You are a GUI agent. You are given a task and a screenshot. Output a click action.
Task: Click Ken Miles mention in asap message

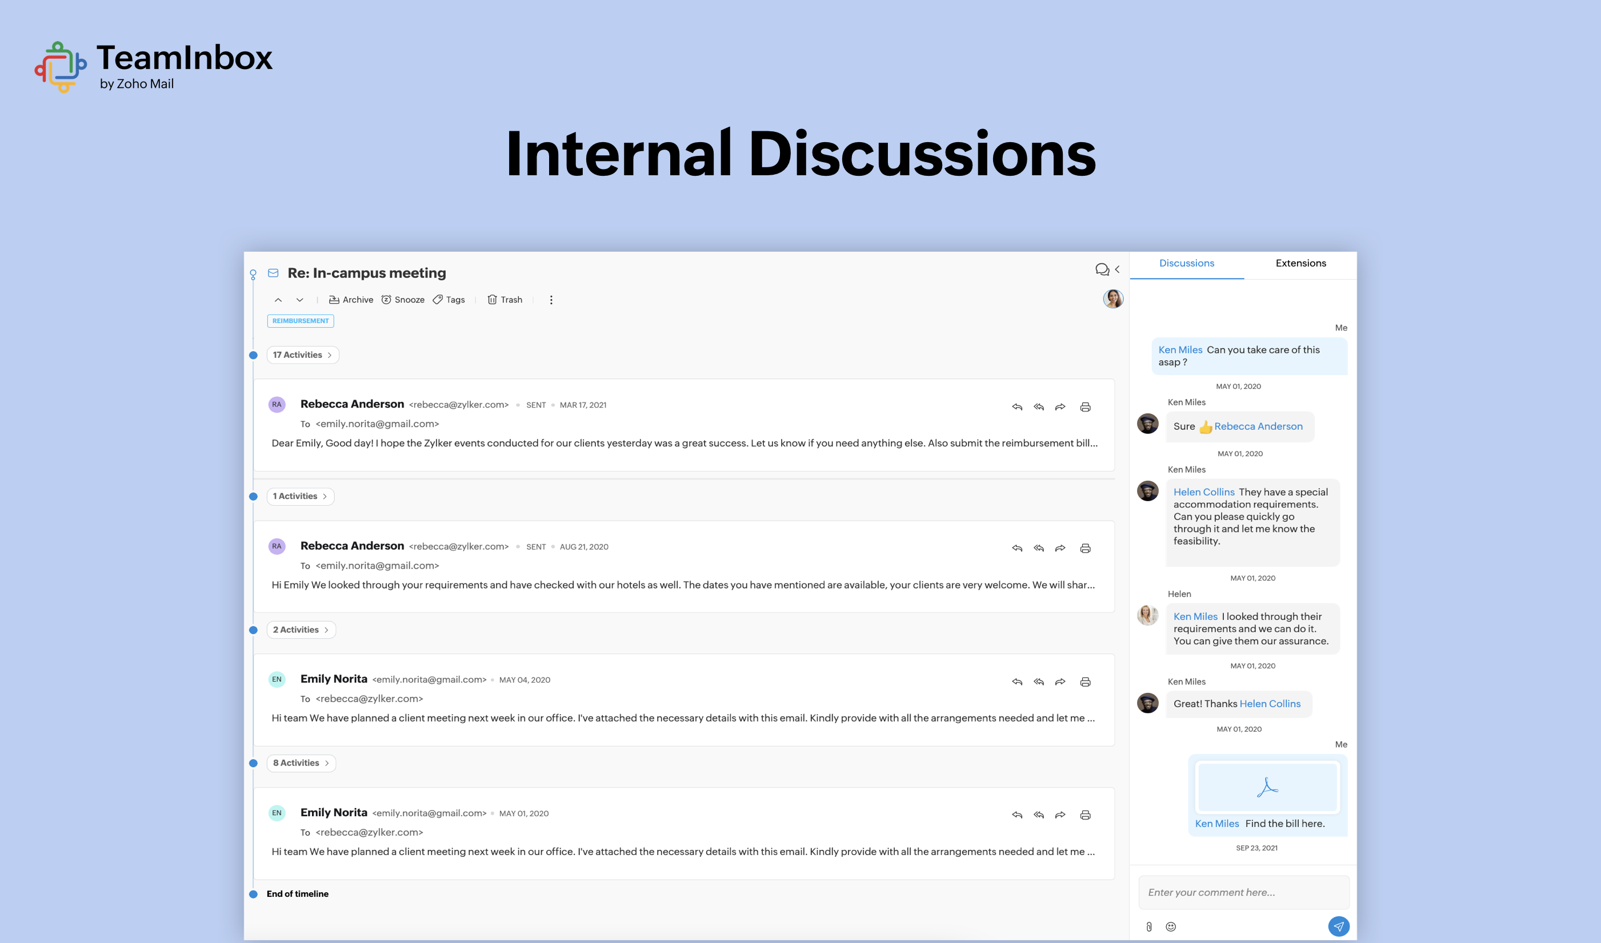tap(1180, 349)
